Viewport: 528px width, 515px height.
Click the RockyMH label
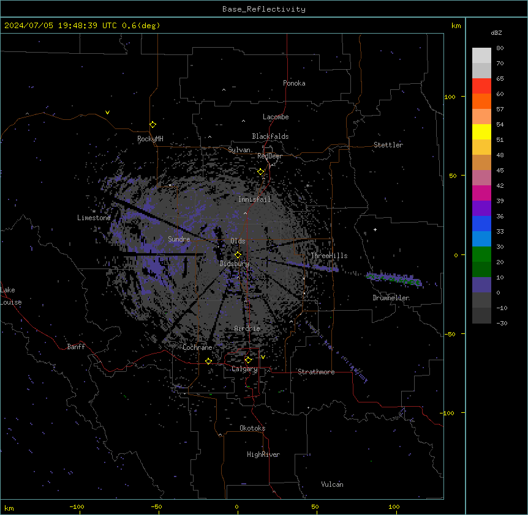click(150, 139)
